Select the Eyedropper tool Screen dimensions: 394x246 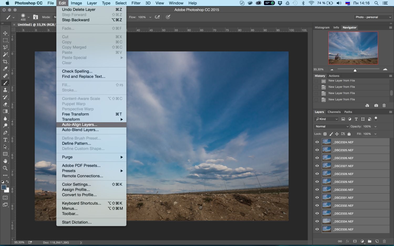(5, 69)
